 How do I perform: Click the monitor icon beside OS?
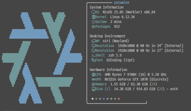pyautogui.click(x=93, y=12)
